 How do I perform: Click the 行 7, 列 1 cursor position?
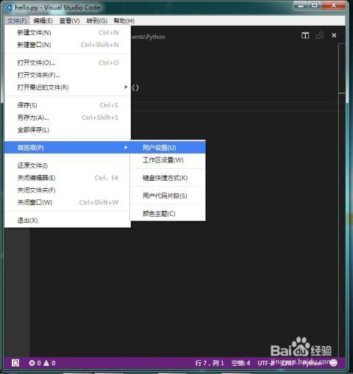click(210, 363)
